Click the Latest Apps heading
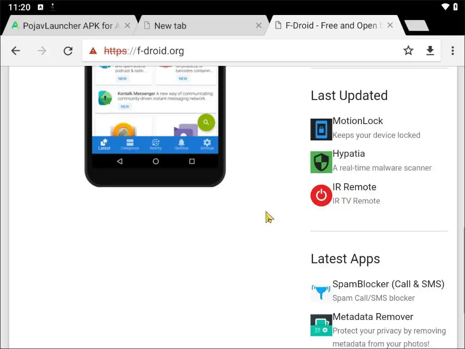This screenshot has width=465, height=349. [x=345, y=259]
